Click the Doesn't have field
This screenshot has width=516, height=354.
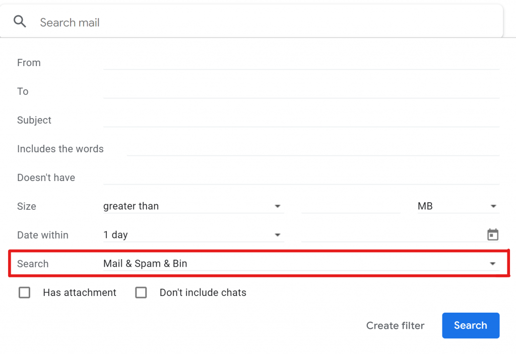pyautogui.click(x=301, y=177)
